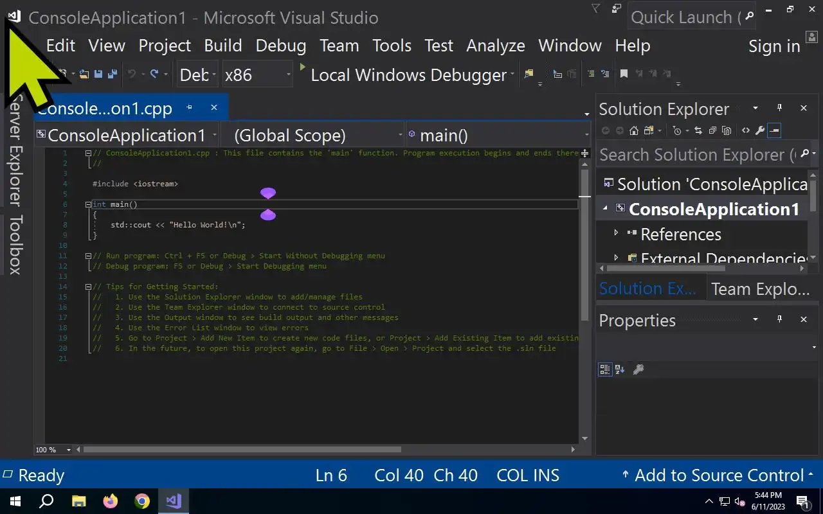Close the Console...on1.cpp tab
Image resolution: width=823 pixels, height=514 pixels.
click(x=214, y=108)
